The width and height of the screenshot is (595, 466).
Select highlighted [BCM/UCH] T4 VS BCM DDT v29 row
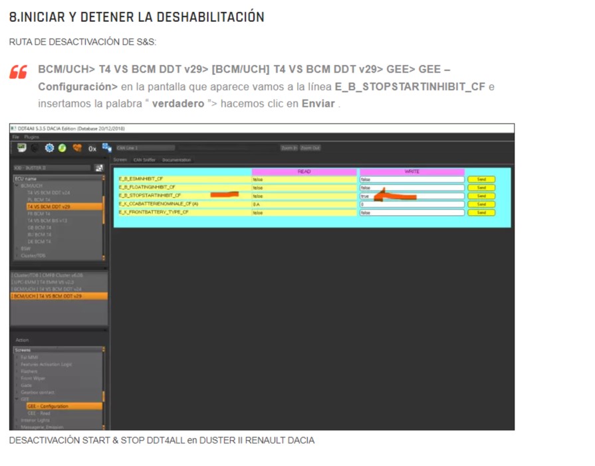pyautogui.click(x=59, y=296)
